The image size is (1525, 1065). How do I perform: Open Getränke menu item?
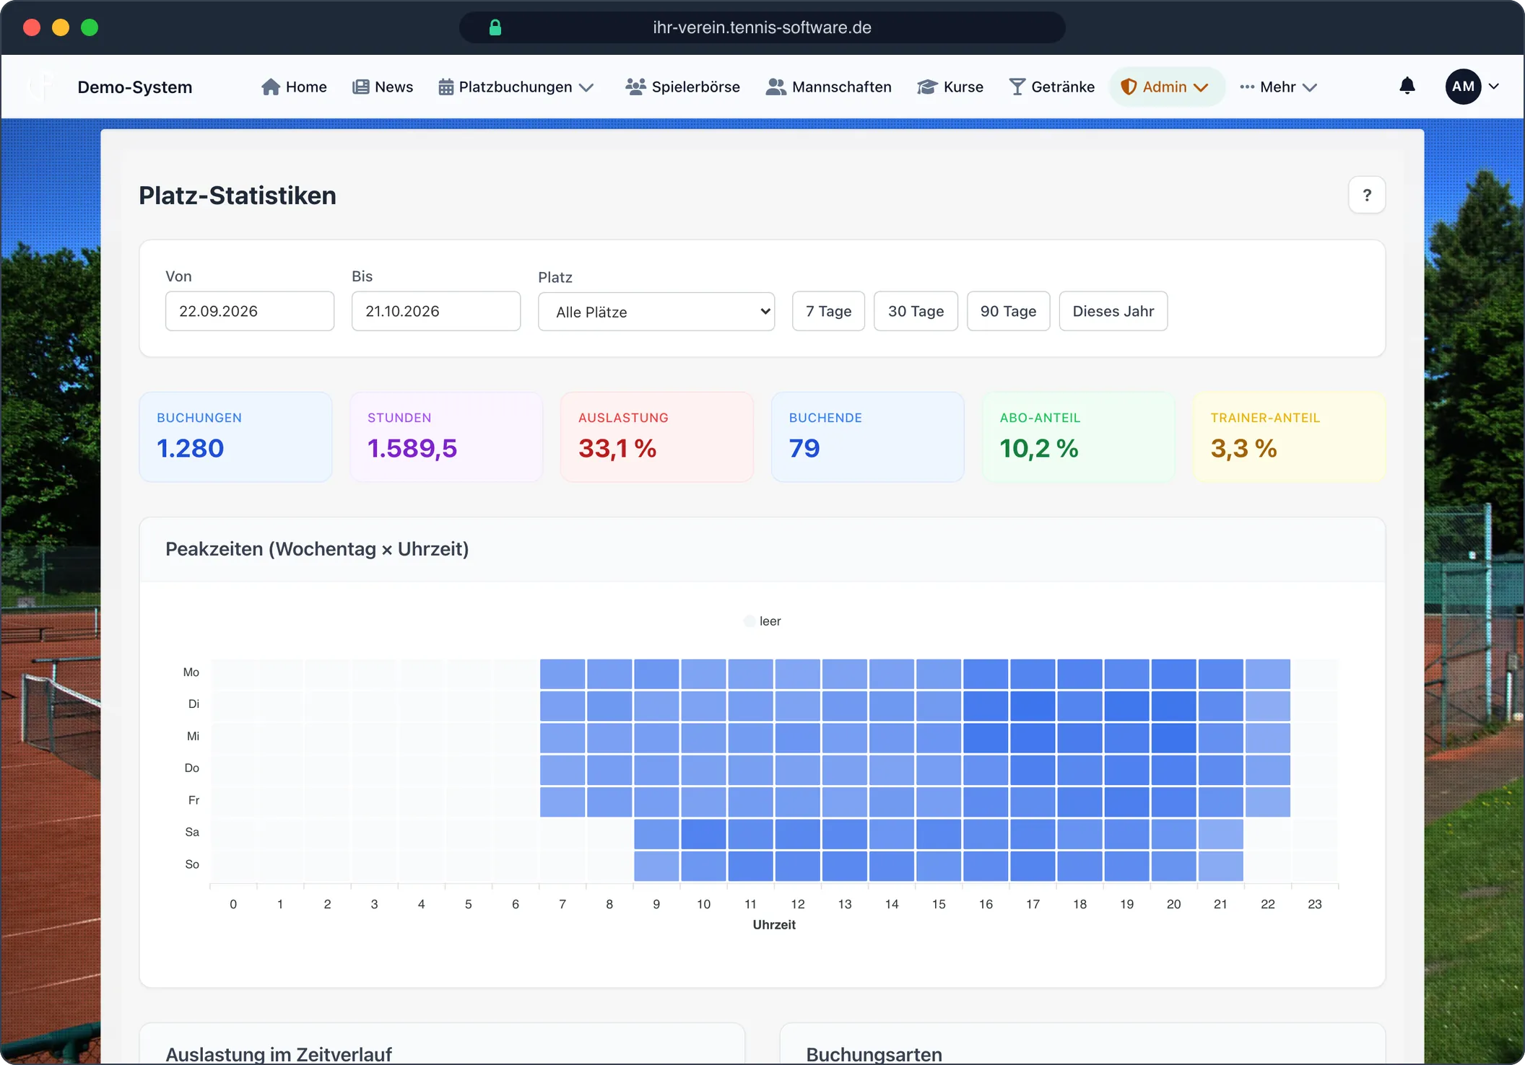coord(1052,87)
